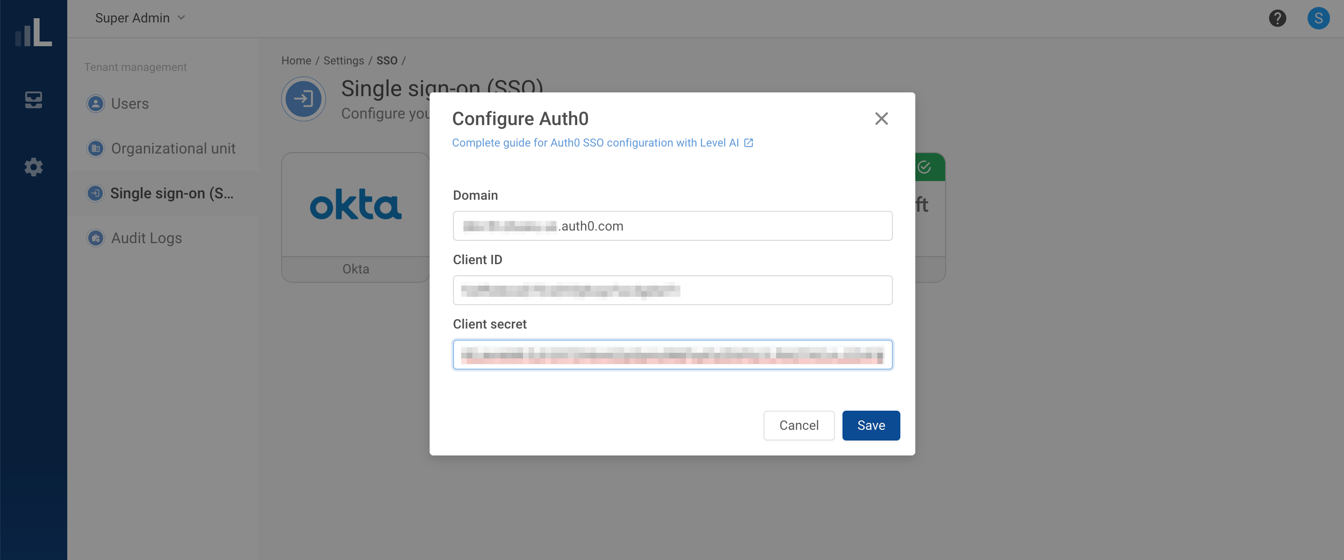Click the Okta card label
The height and width of the screenshot is (560, 1344).
356,269
